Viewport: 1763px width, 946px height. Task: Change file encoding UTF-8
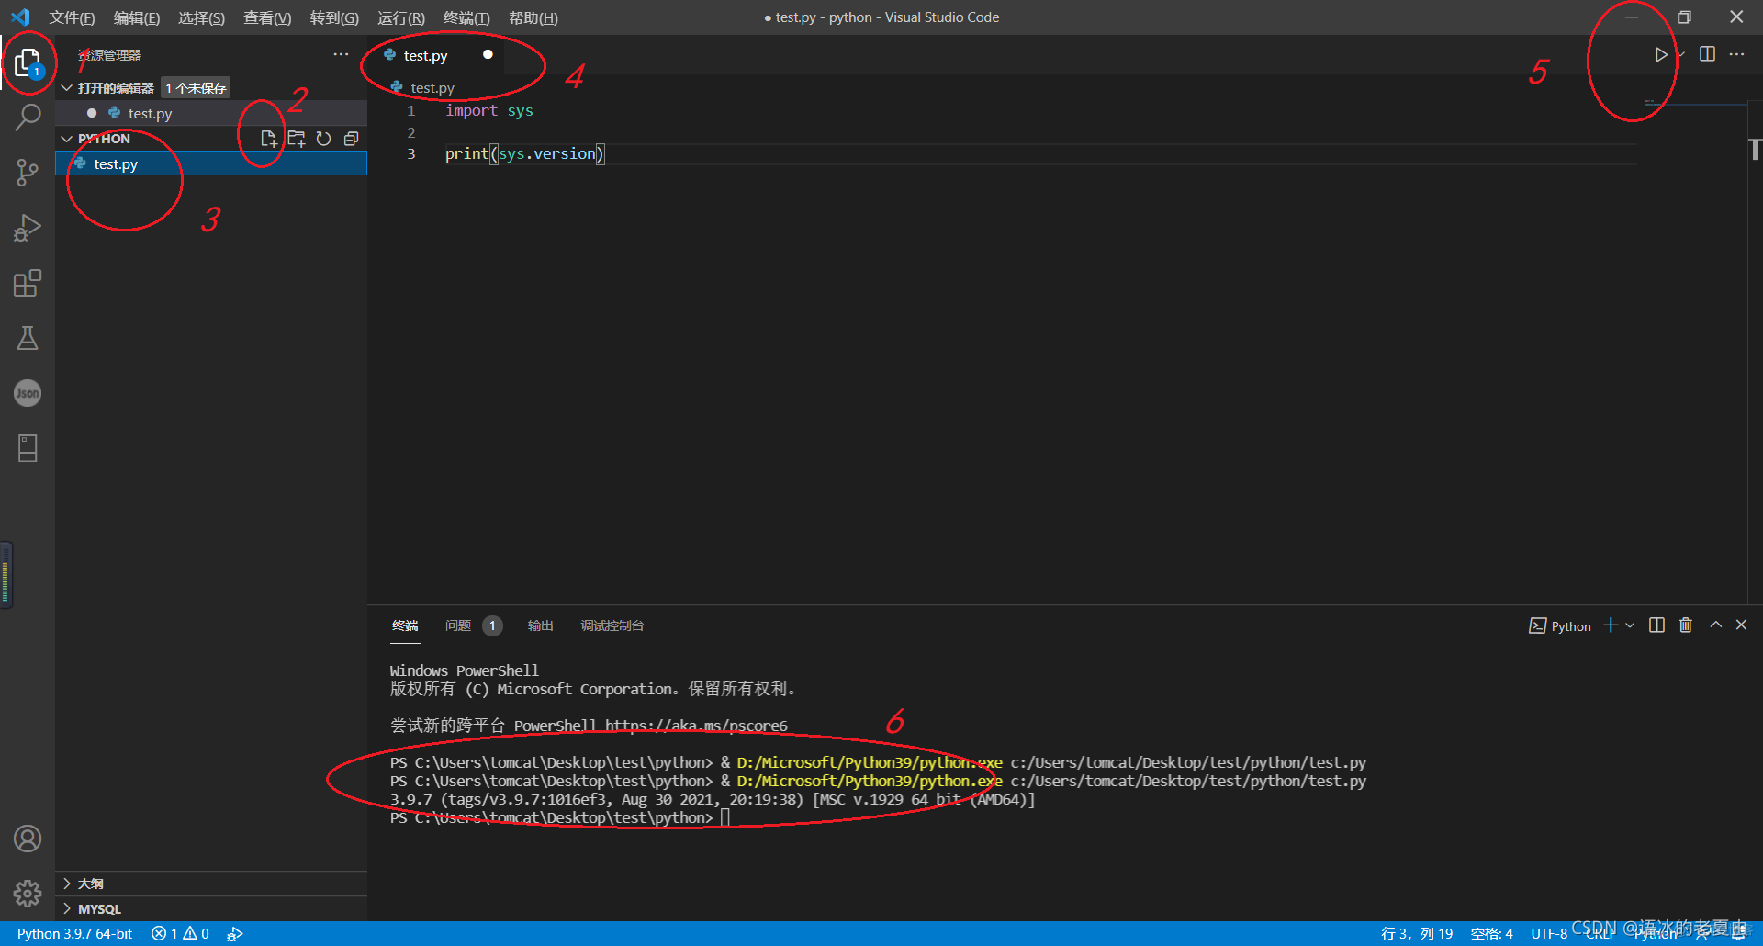[1548, 934]
